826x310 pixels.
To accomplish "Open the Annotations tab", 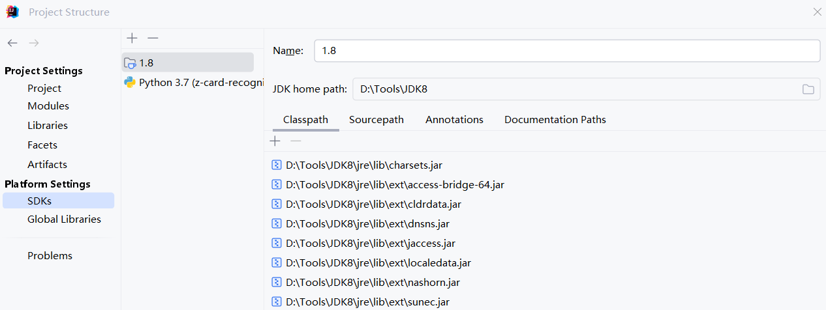I will pos(454,120).
